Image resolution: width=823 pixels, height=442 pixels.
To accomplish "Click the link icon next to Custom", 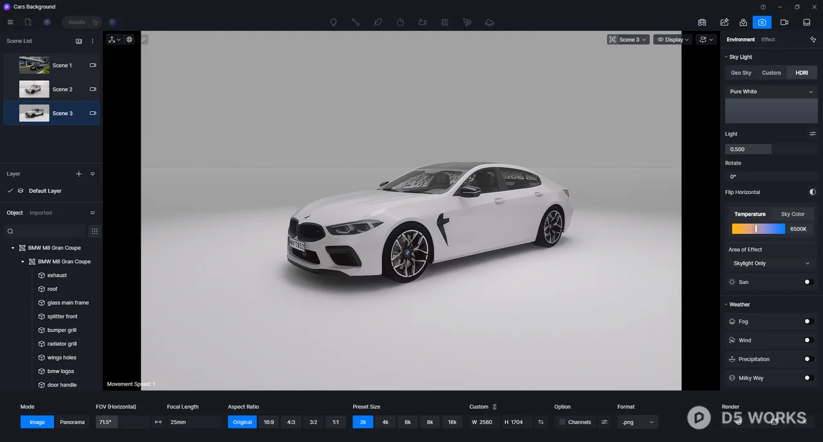I will click(494, 407).
